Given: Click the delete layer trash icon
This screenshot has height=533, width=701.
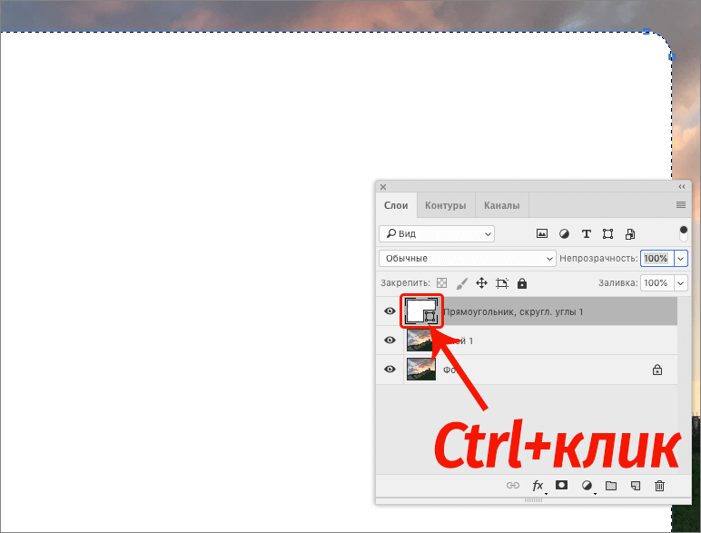Looking at the screenshot, I should [x=660, y=486].
